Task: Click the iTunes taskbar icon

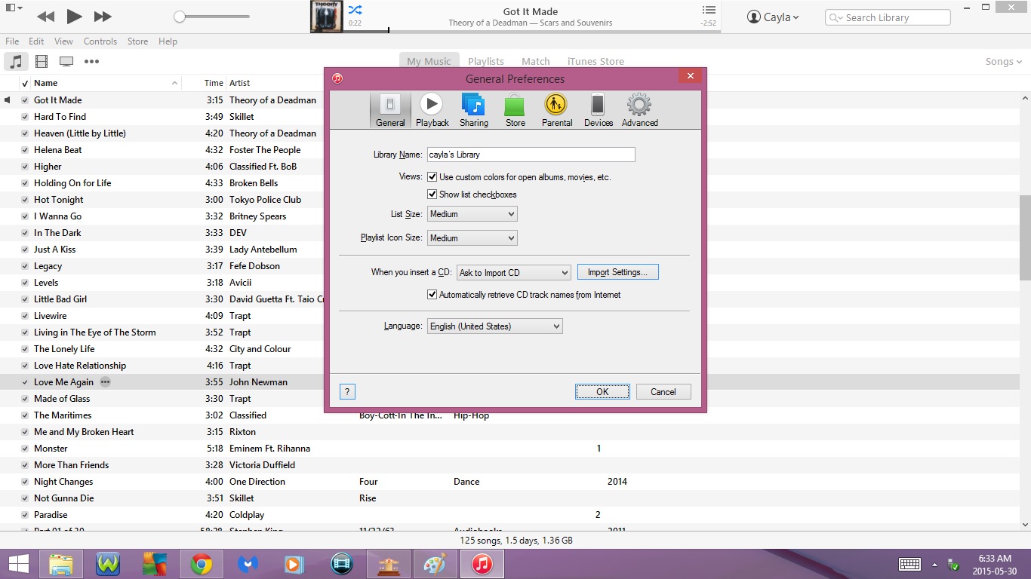Action: pyautogui.click(x=482, y=565)
